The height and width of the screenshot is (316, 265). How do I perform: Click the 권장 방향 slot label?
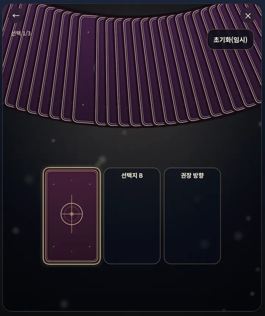[x=192, y=175]
